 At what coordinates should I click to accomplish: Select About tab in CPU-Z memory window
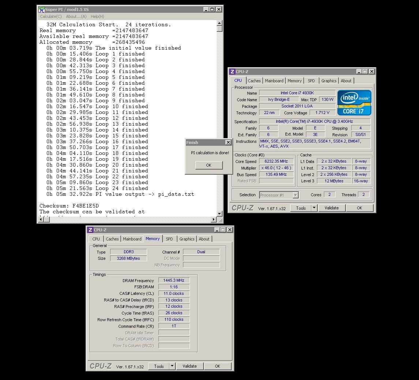click(x=204, y=239)
